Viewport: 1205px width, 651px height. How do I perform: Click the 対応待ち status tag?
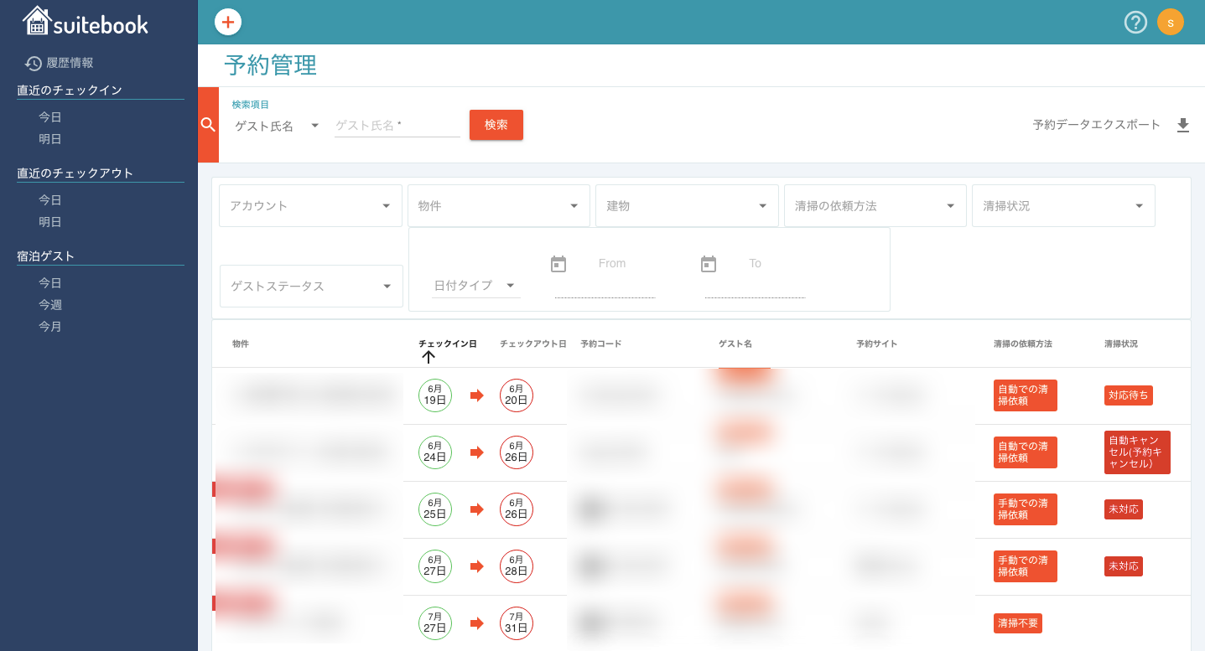(x=1129, y=395)
